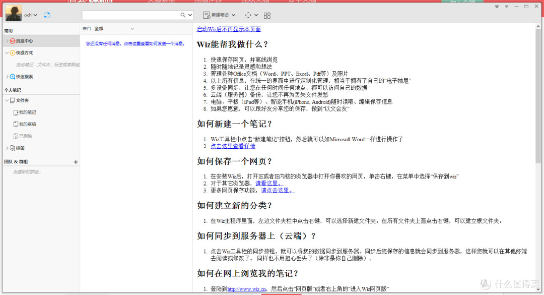Maximize the Wiz window
544x295 pixels.
(526, 6)
